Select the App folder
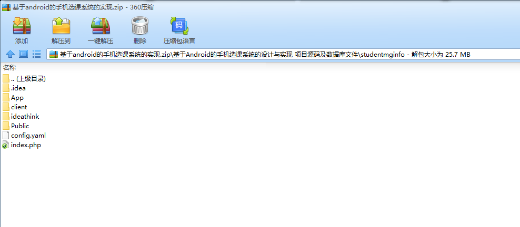Image resolution: width=520 pixels, height=227 pixels. point(13,98)
